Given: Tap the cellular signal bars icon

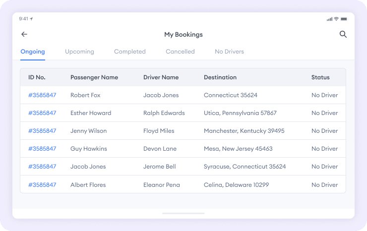Looking at the screenshot, I should tap(329, 19).
